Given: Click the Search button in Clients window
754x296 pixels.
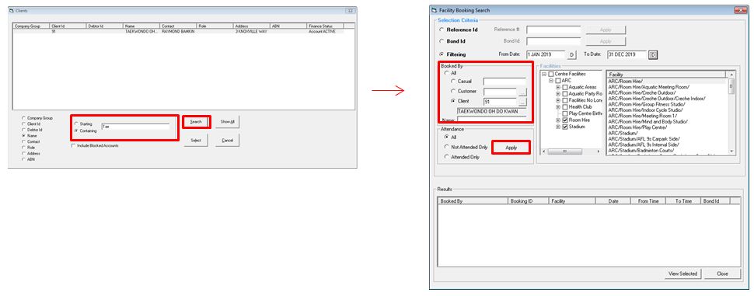Looking at the screenshot, I should point(196,122).
